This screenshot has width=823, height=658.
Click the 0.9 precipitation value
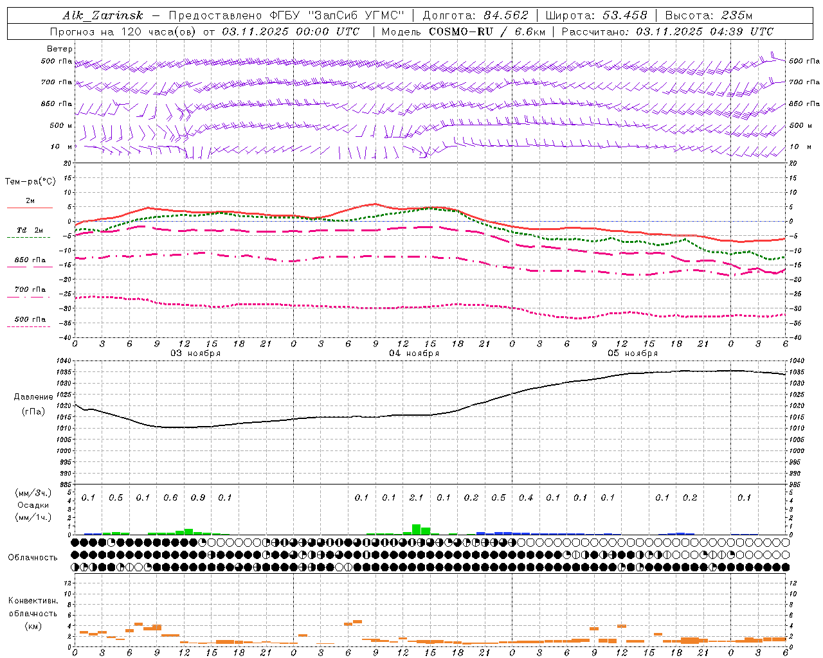(197, 497)
